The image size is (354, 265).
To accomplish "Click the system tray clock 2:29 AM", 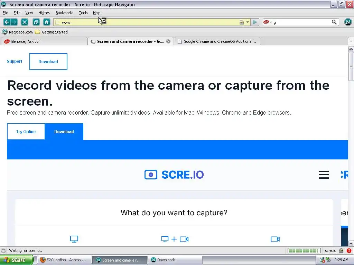I will 341,260.
